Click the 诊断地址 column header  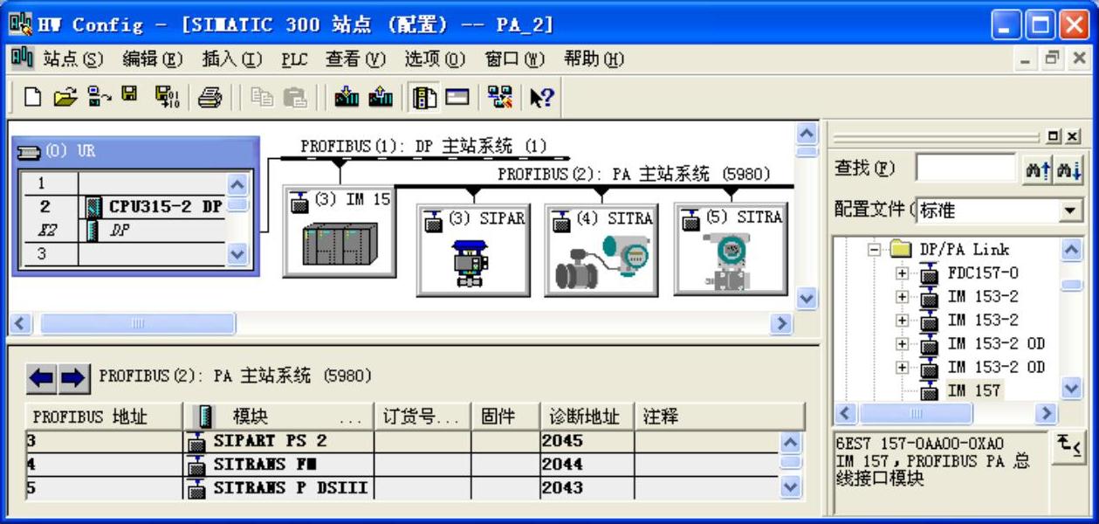coord(587,417)
